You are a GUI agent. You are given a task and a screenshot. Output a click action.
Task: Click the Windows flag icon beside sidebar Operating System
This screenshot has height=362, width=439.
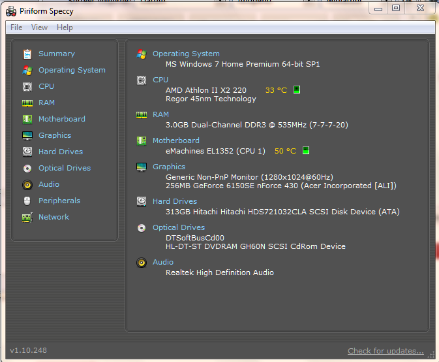(x=27, y=70)
